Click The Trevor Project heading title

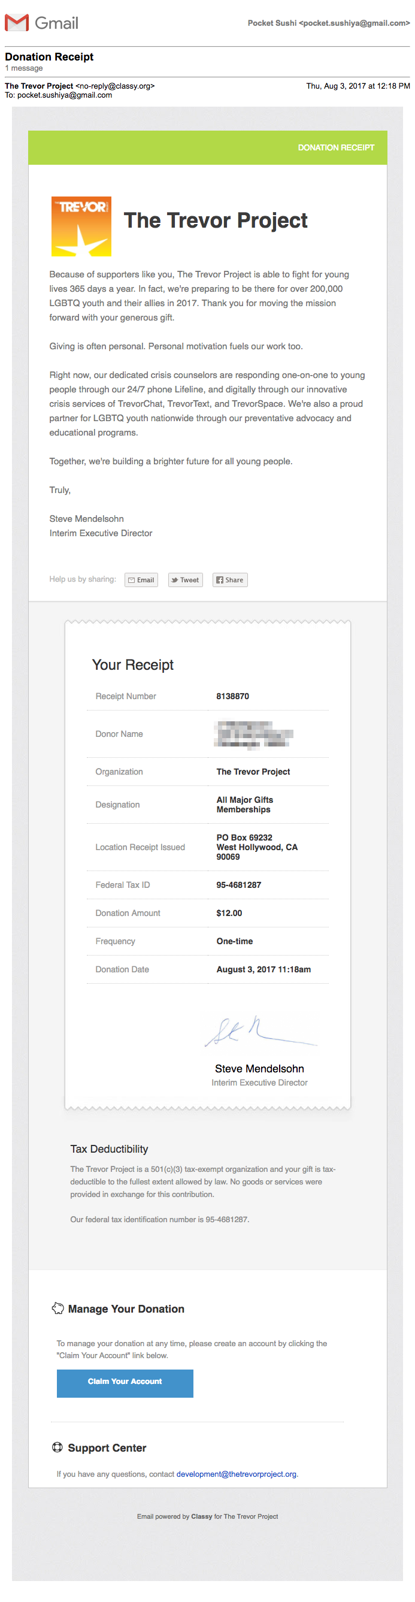point(216,220)
